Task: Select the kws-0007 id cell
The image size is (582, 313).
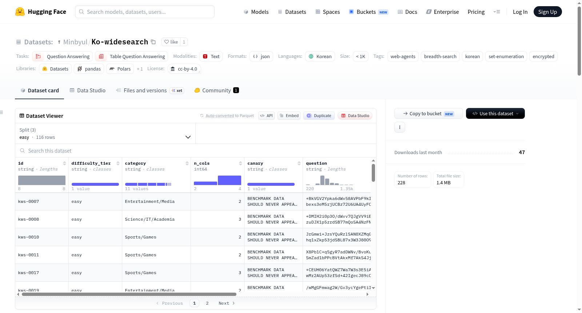Action: coord(42,201)
